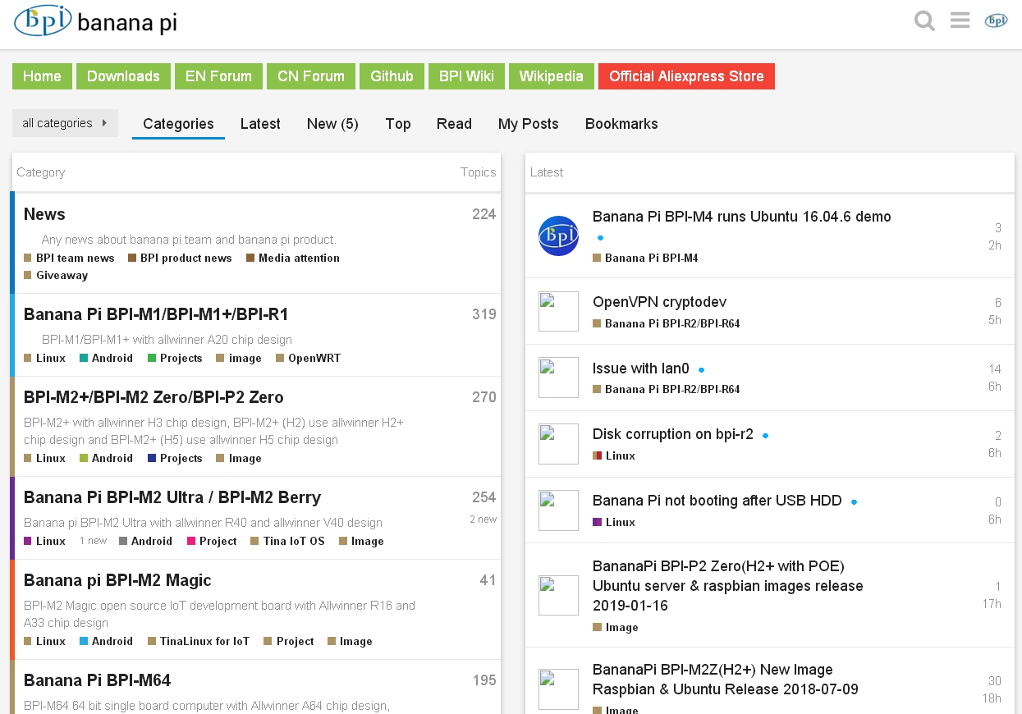Open the Bookmarks tab

[621, 124]
